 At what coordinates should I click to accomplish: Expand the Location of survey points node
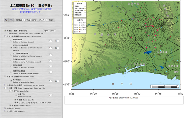tap(5, 85)
